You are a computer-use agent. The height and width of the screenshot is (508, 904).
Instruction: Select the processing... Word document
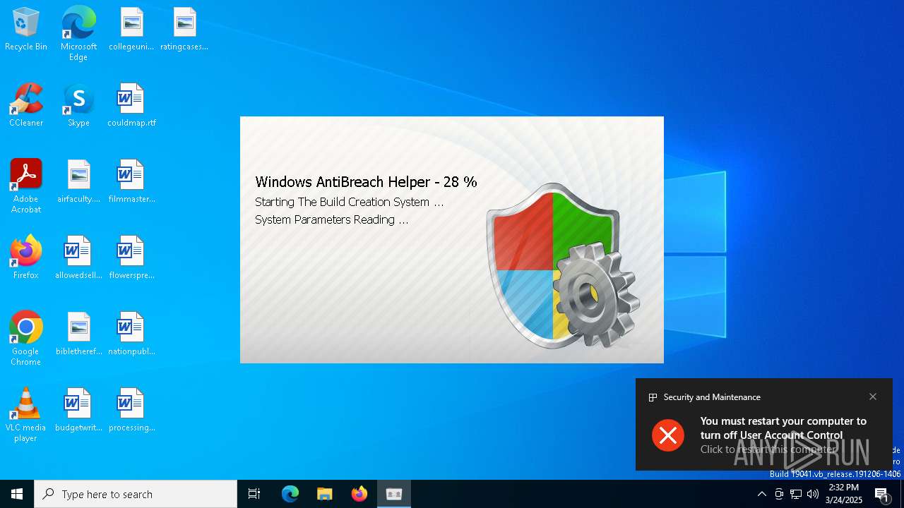(x=131, y=411)
